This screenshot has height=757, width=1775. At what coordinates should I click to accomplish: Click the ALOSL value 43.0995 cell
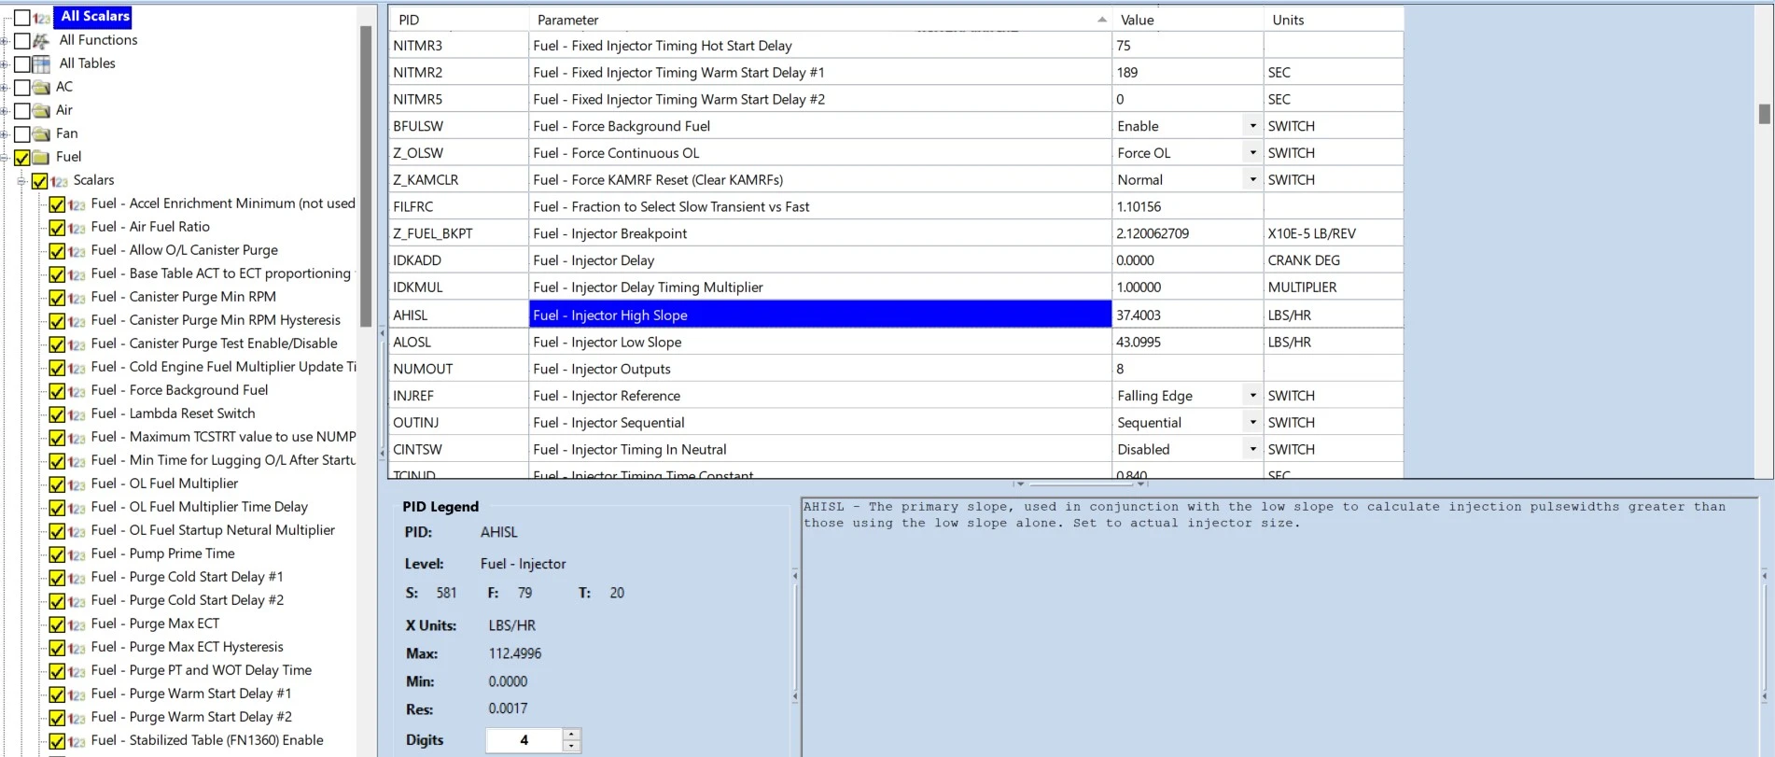coord(1187,343)
